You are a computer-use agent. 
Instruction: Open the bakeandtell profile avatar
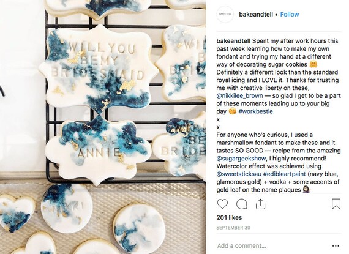coord(225,14)
